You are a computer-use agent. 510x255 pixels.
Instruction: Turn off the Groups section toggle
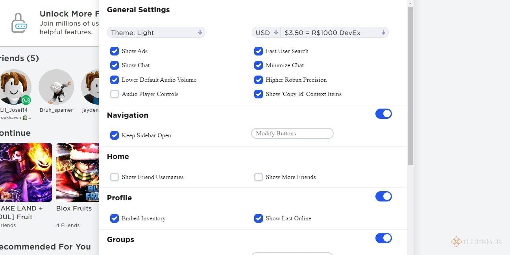click(384, 238)
